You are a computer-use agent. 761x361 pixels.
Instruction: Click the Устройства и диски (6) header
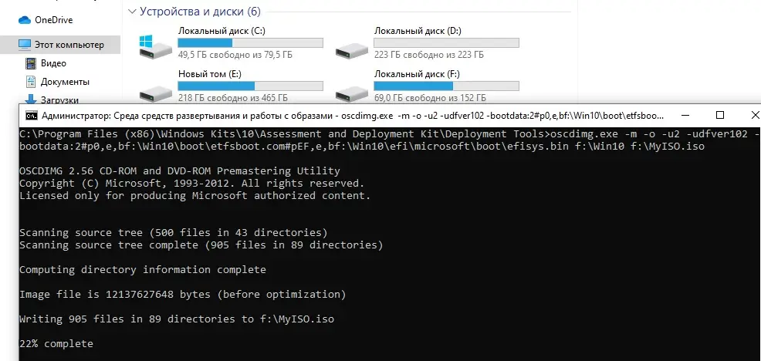coord(200,11)
